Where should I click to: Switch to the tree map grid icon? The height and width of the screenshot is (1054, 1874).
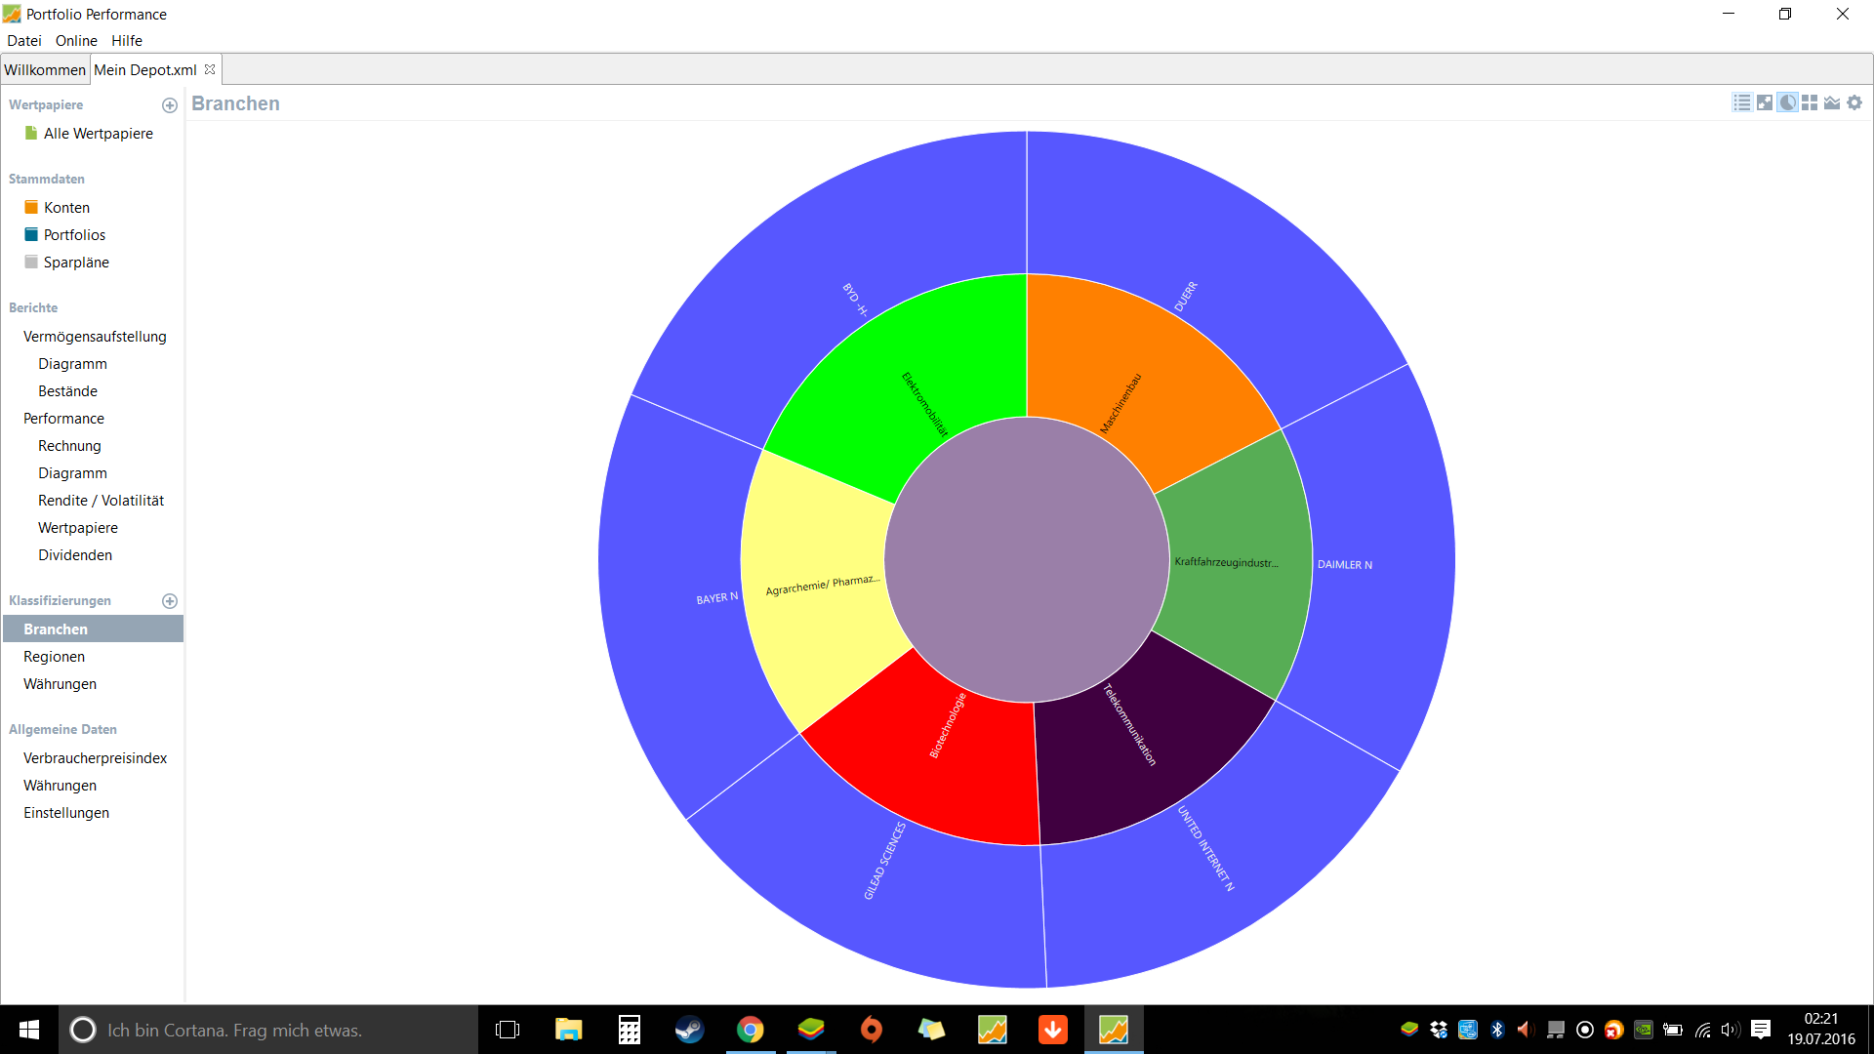tap(1810, 102)
